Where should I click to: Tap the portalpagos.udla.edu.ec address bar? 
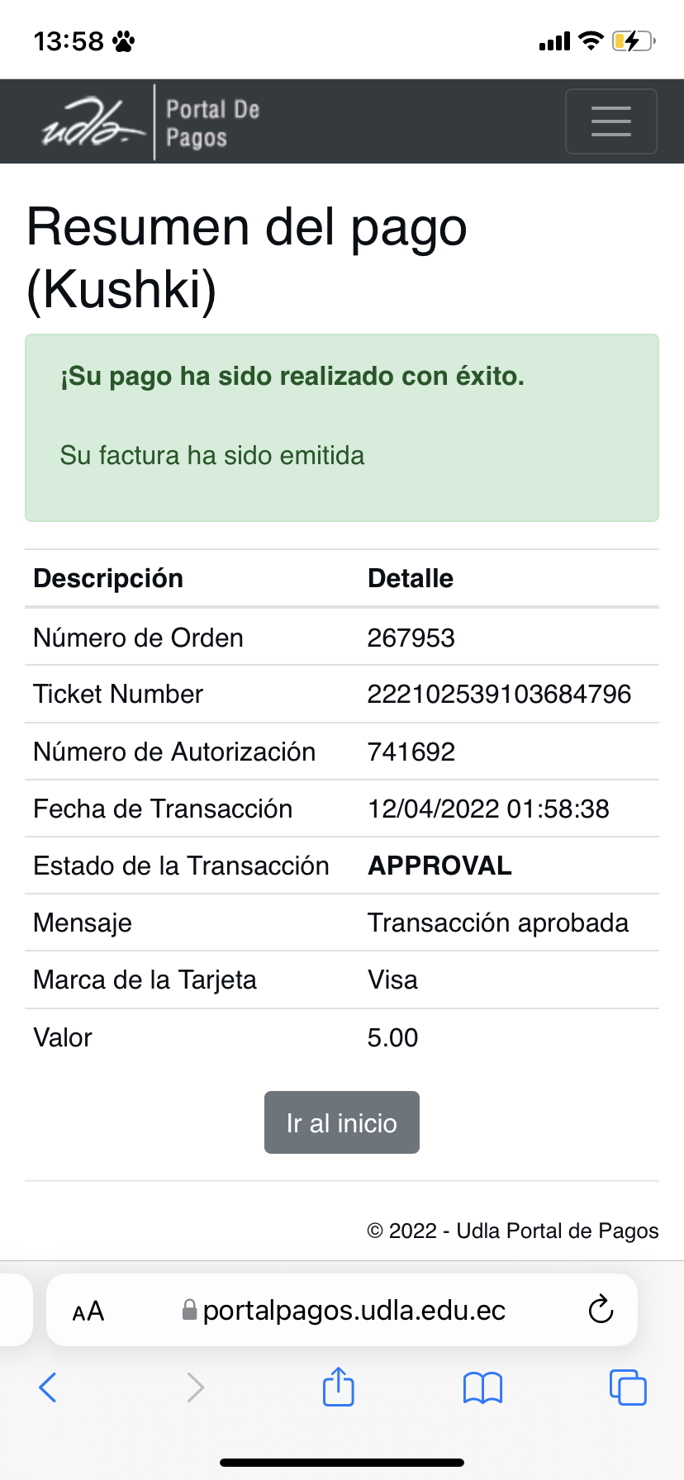click(354, 1311)
